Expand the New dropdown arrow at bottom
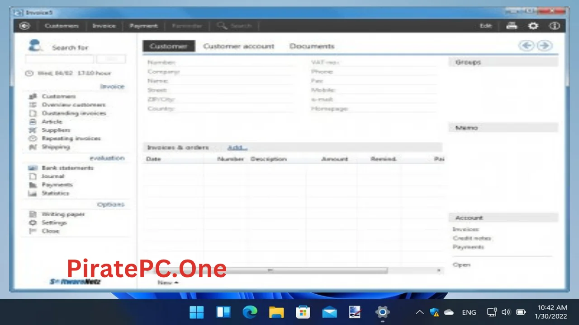This screenshot has width=579, height=325. pos(176,283)
